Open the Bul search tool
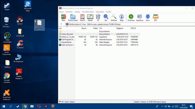Viewport: 195px width, 109px height. pos(106,18)
